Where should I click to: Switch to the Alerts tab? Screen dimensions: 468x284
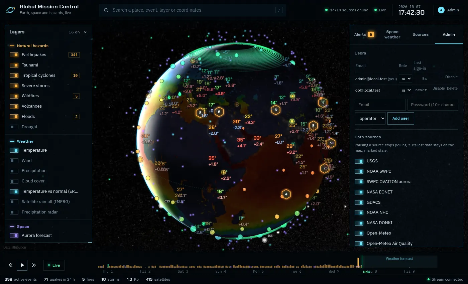pyautogui.click(x=364, y=34)
